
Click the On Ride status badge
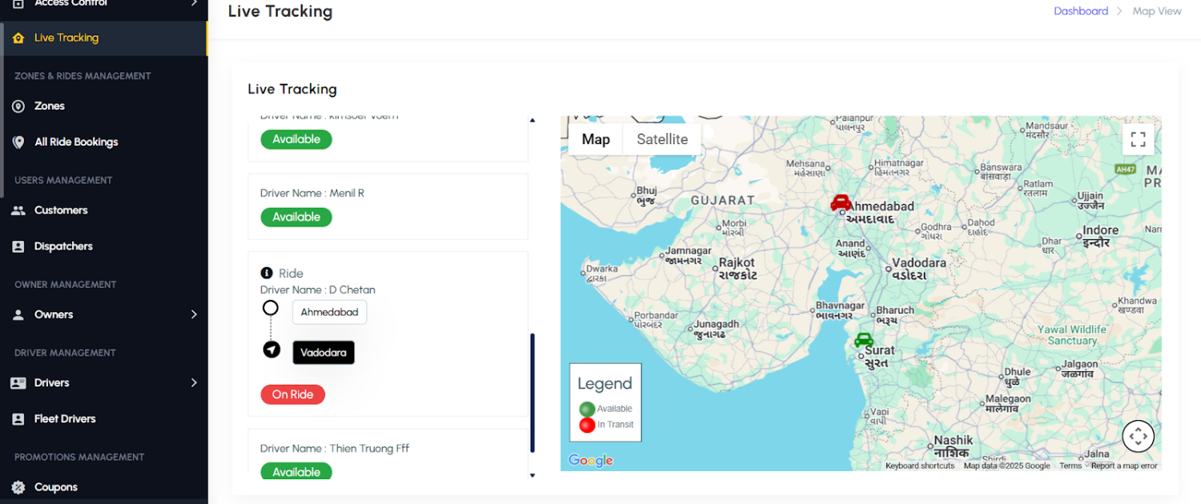click(292, 394)
